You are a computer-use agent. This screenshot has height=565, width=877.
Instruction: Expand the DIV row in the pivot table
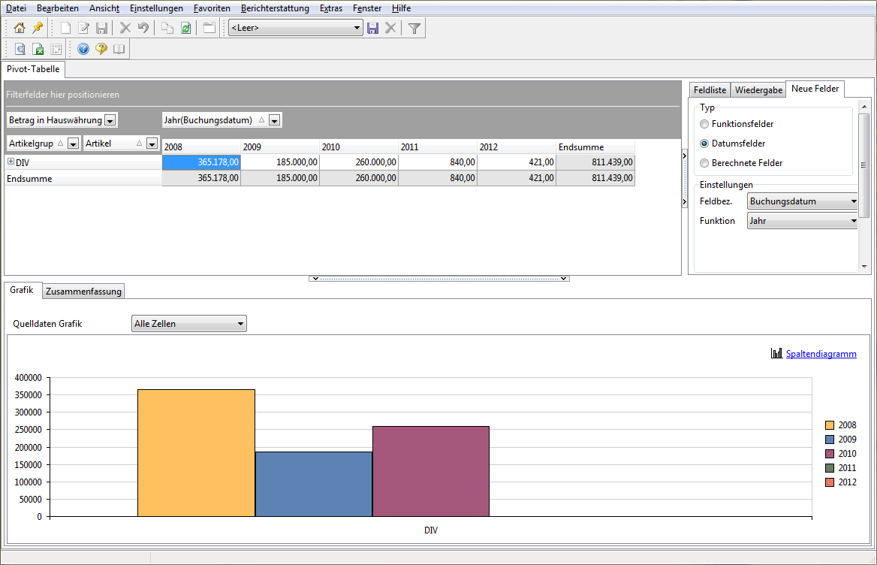pyautogui.click(x=11, y=162)
